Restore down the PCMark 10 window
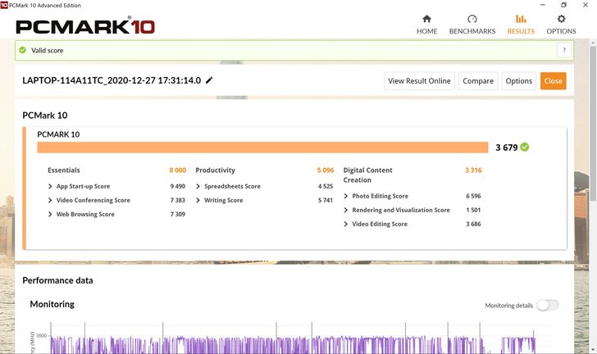This screenshot has width=597, height=354. pyautogui.click(x=564, y=5)
